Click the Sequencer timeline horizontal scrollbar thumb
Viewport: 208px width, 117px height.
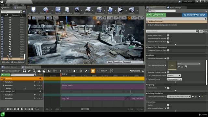pyautogui.click(x=85, y=109)
